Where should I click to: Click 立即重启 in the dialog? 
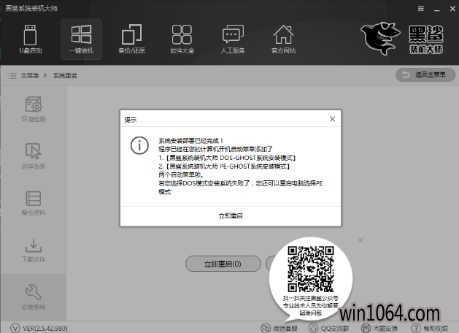[x=231, y=216]
